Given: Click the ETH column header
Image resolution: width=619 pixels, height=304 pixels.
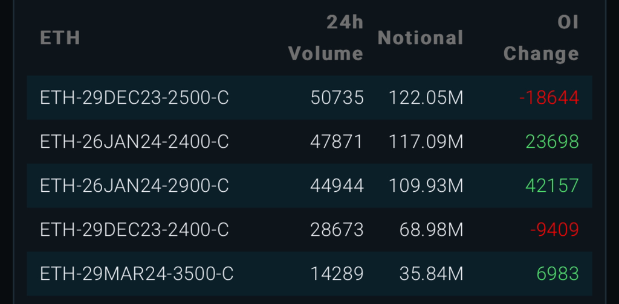Looking at the screenshot, I should [x=60, y=38].
